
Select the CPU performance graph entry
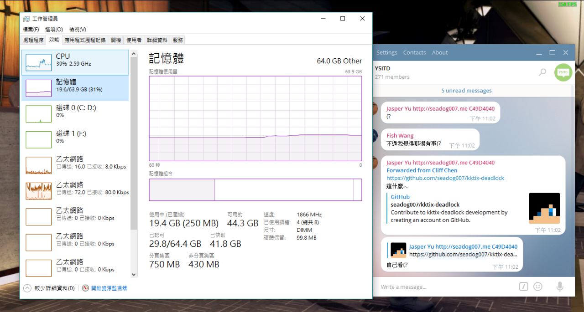click(75, 62)
